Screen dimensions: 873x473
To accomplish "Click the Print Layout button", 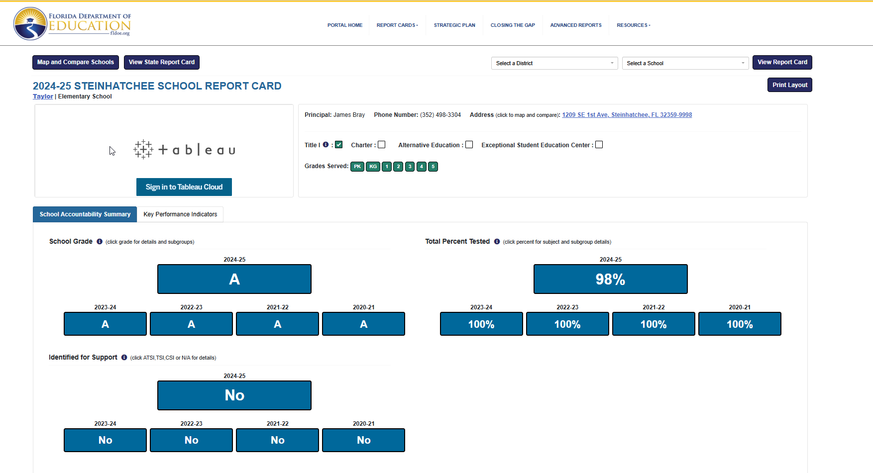I will (789, 85).
